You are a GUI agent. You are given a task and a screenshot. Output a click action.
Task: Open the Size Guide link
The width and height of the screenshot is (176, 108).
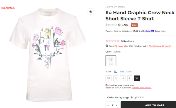(126, 72)
